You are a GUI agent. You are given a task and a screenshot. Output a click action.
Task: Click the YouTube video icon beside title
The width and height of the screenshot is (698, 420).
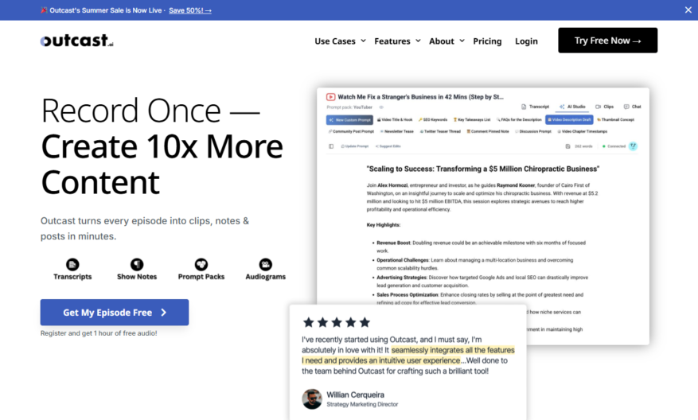pos(331,96)
